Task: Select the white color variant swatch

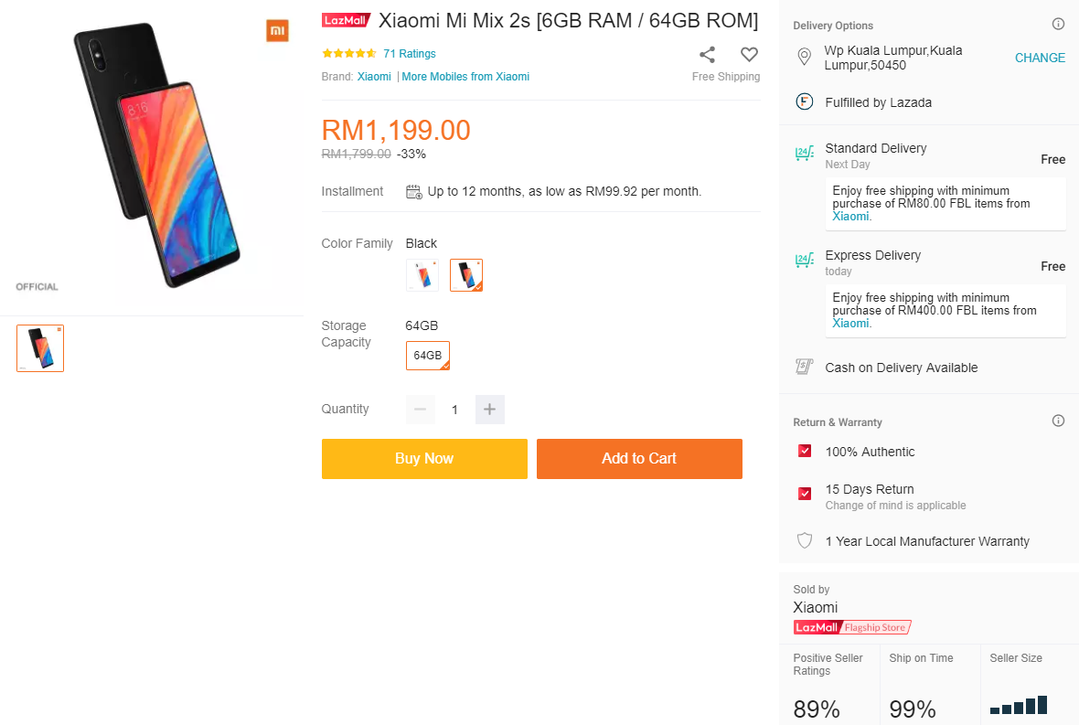Action: pyautogui.click(x=422, y=275)
